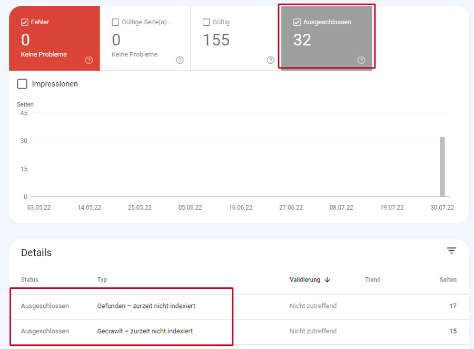Open the Details filter icon

[452, 250]
